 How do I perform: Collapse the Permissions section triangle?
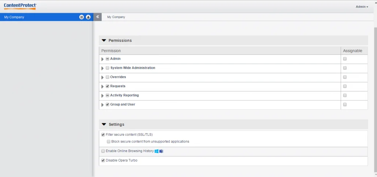(104, 40)
